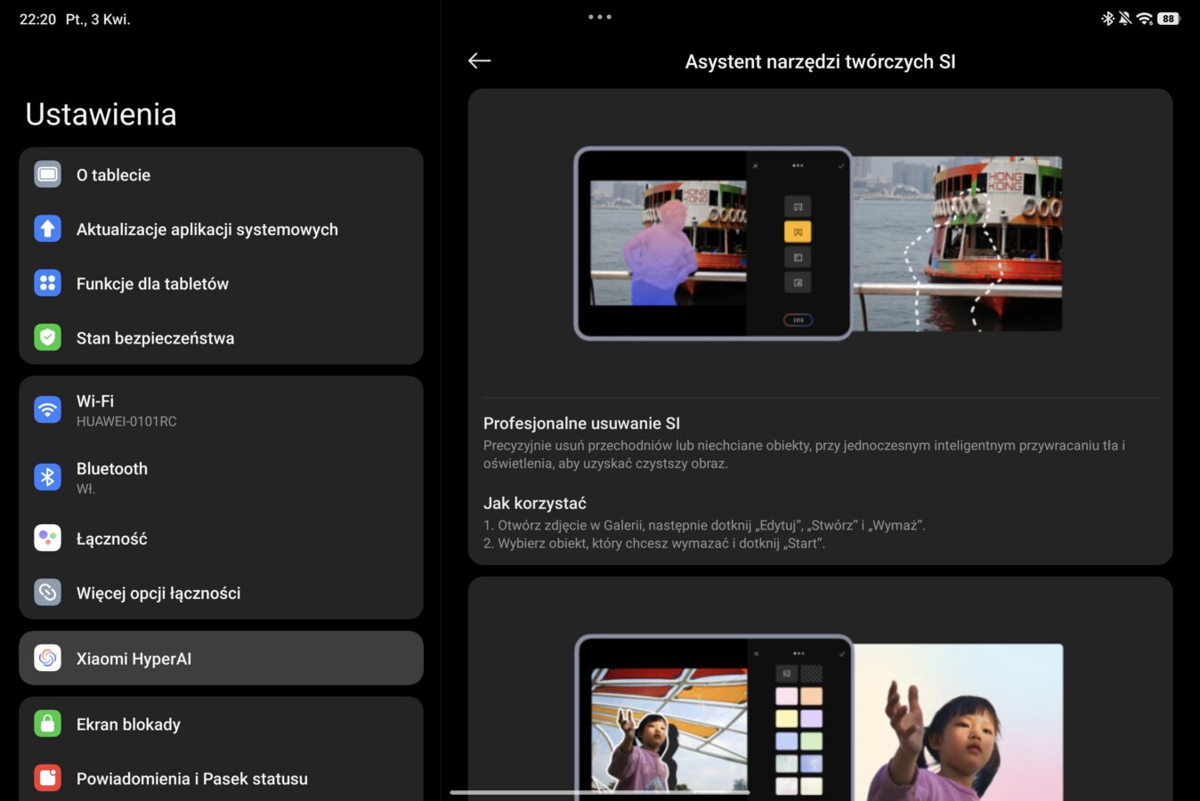Tap the battery indicator in status bar
1200x801 pixels.
(x=1168, y=19)
